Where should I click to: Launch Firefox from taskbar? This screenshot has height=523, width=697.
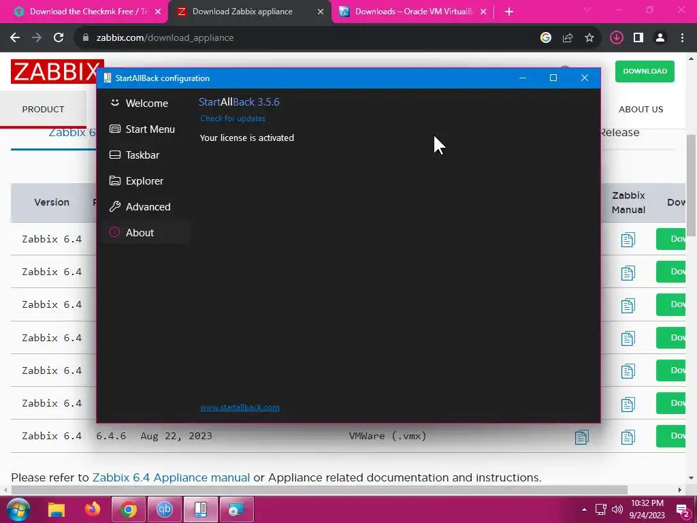93,509
